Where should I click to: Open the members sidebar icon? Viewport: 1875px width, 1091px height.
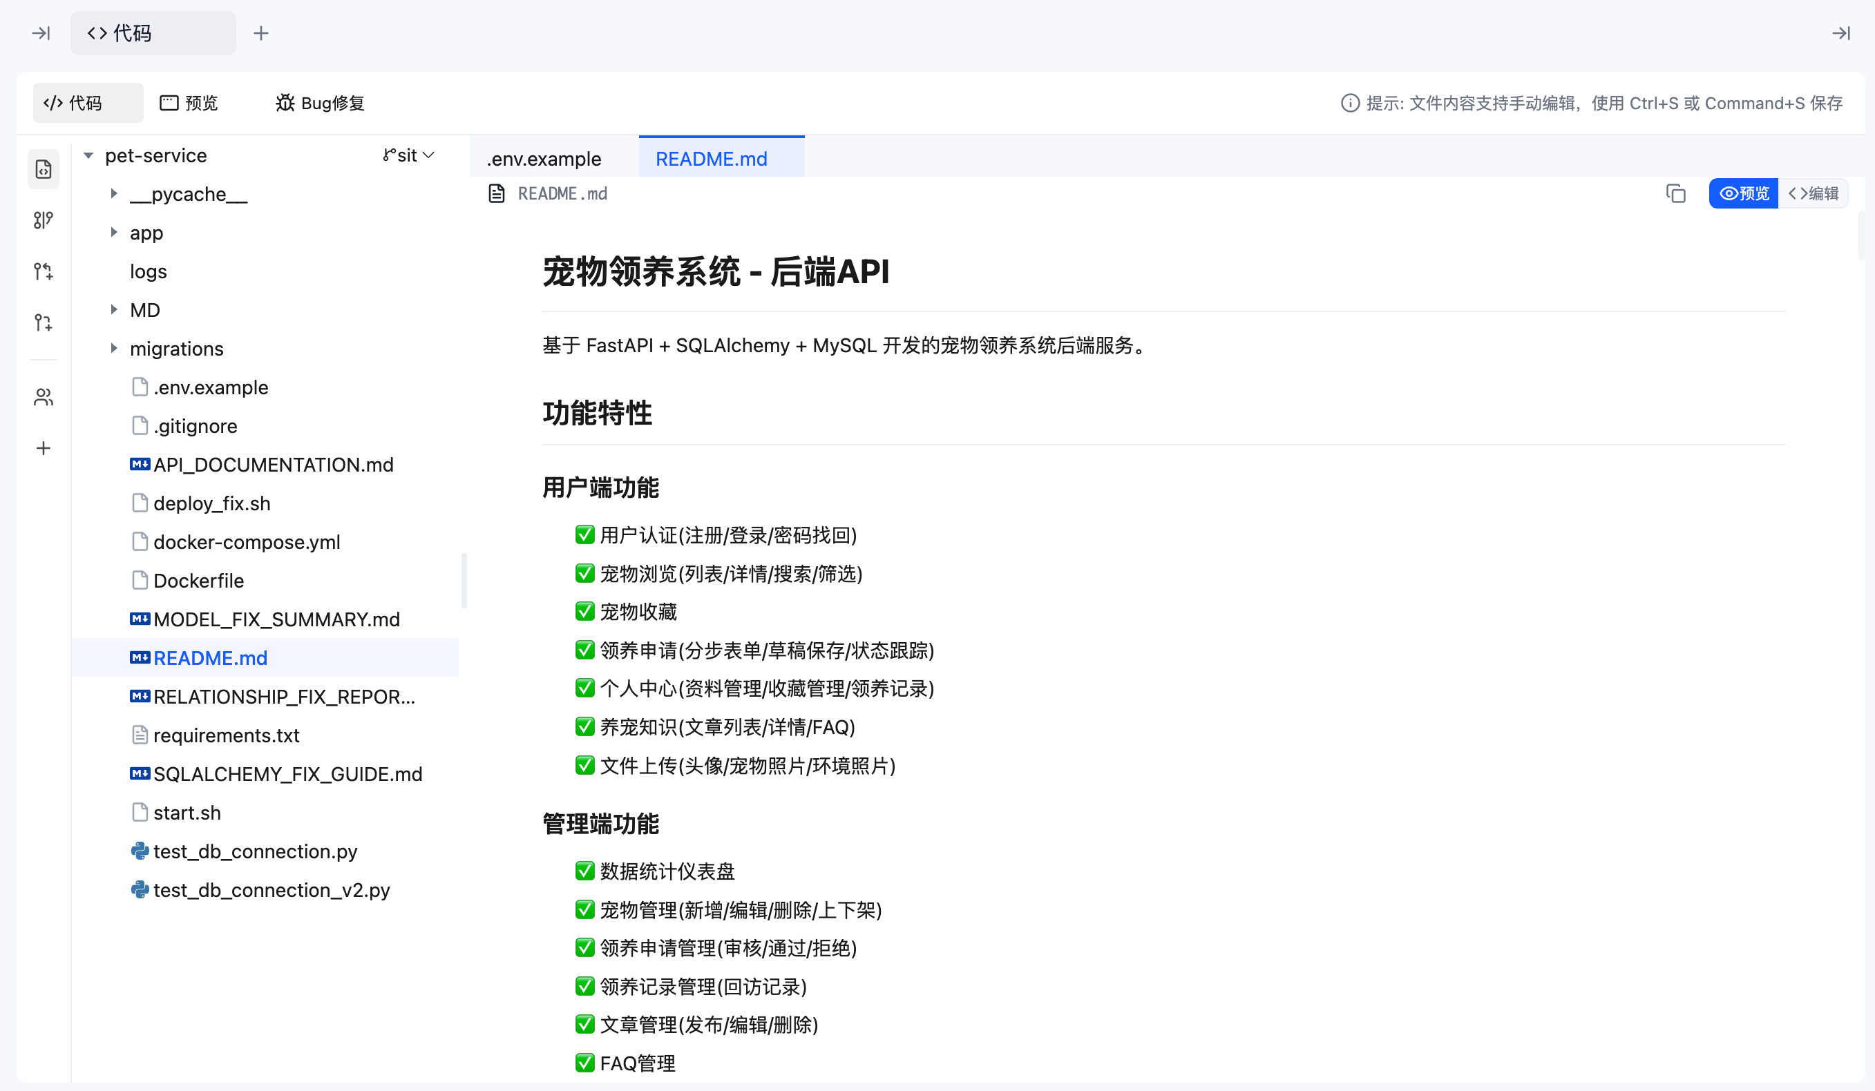point(43,397)
